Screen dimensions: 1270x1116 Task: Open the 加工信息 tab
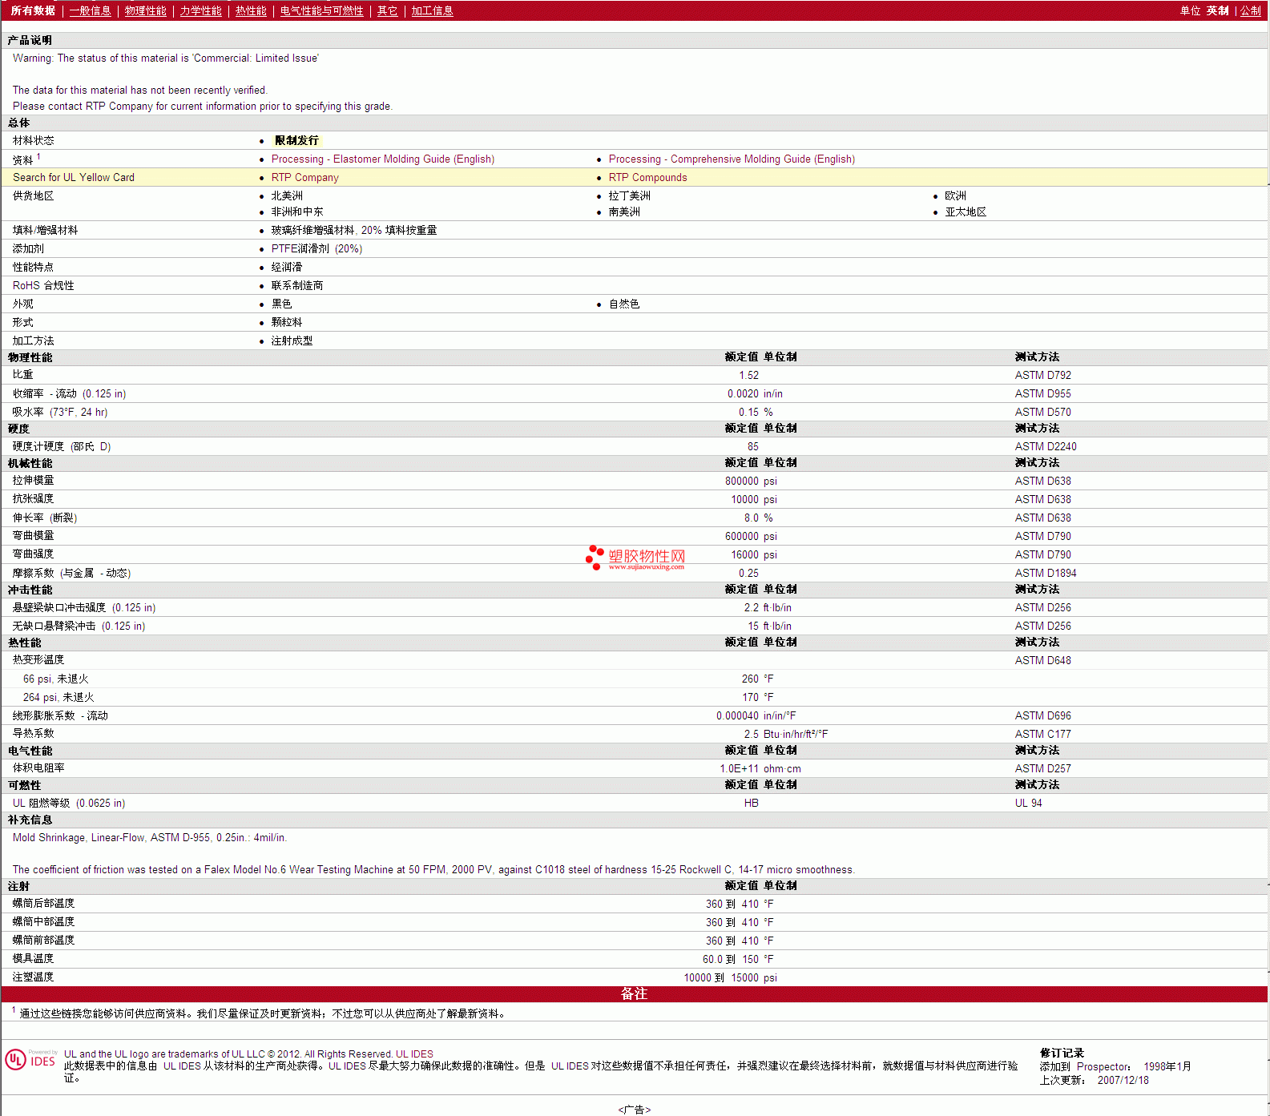tap(432, 10)
